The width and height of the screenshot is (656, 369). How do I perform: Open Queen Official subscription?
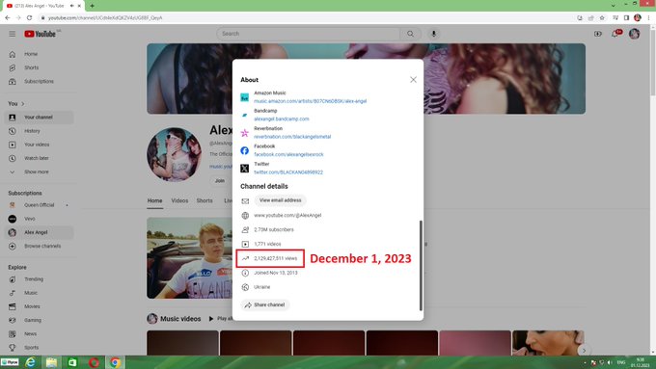coord(39,205)
